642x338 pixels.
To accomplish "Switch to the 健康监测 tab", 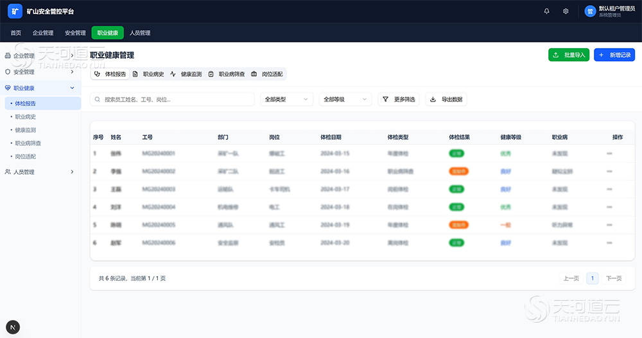I will [x=186, y=74].
